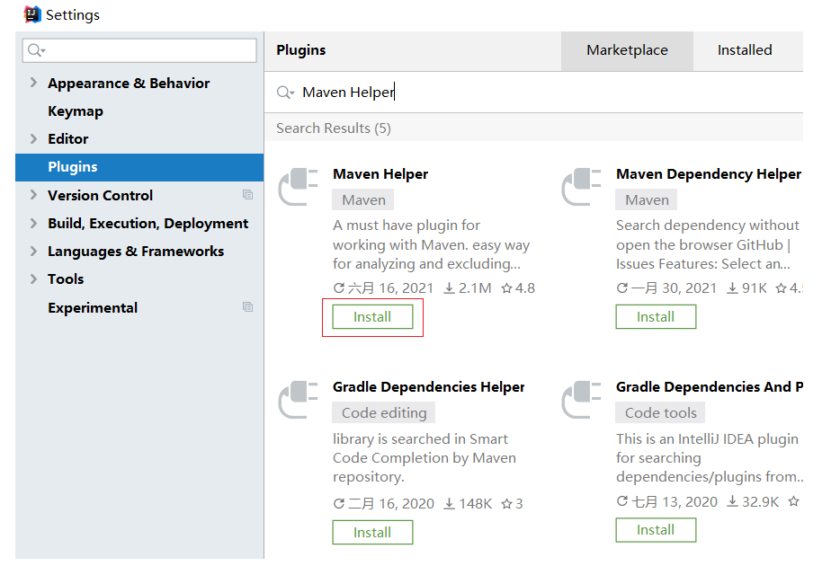
Task: Open the Experimental settings page
Action: pyautogui.click(x=93, y=307)
